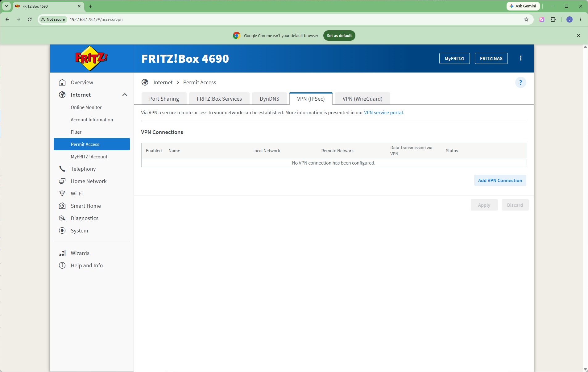
Task: Open a new browser tab
Action: (90, 6)
